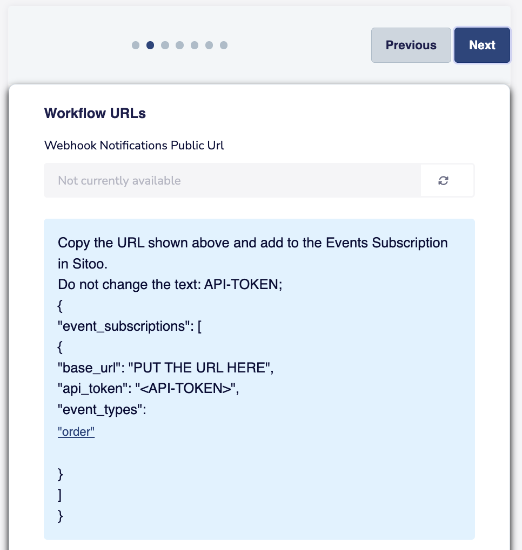Screen dimensions: 522x550
Task: Click the Do not change the text line
Action: (170, 284)
